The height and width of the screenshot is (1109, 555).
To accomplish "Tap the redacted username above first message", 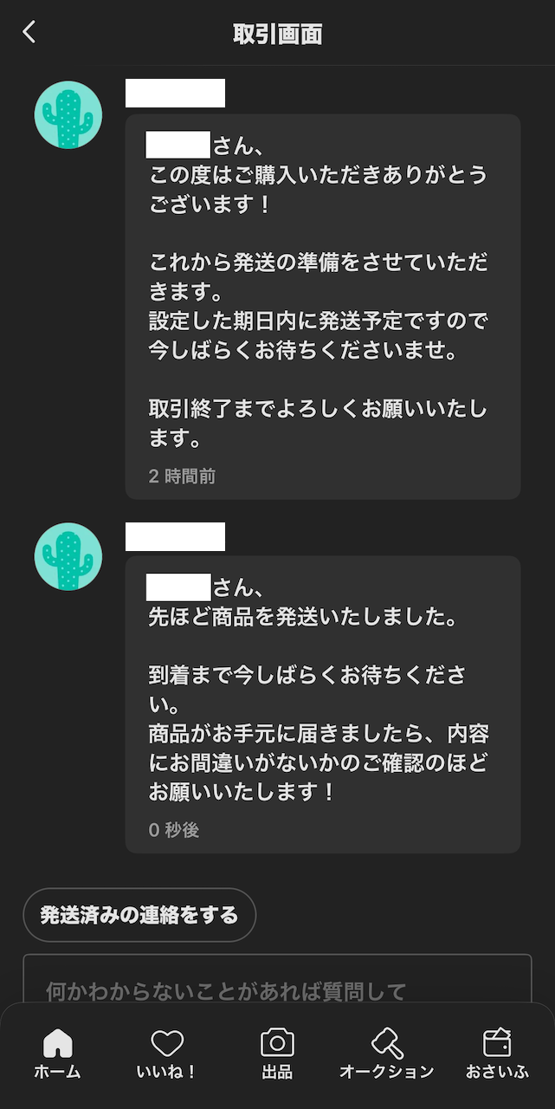I will pyautogui.click(x=175, y=93).
